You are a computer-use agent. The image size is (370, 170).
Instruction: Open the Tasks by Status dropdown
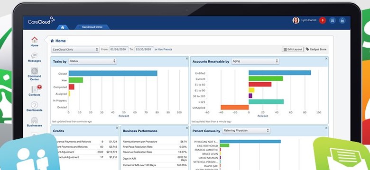[x=92, y=61]
